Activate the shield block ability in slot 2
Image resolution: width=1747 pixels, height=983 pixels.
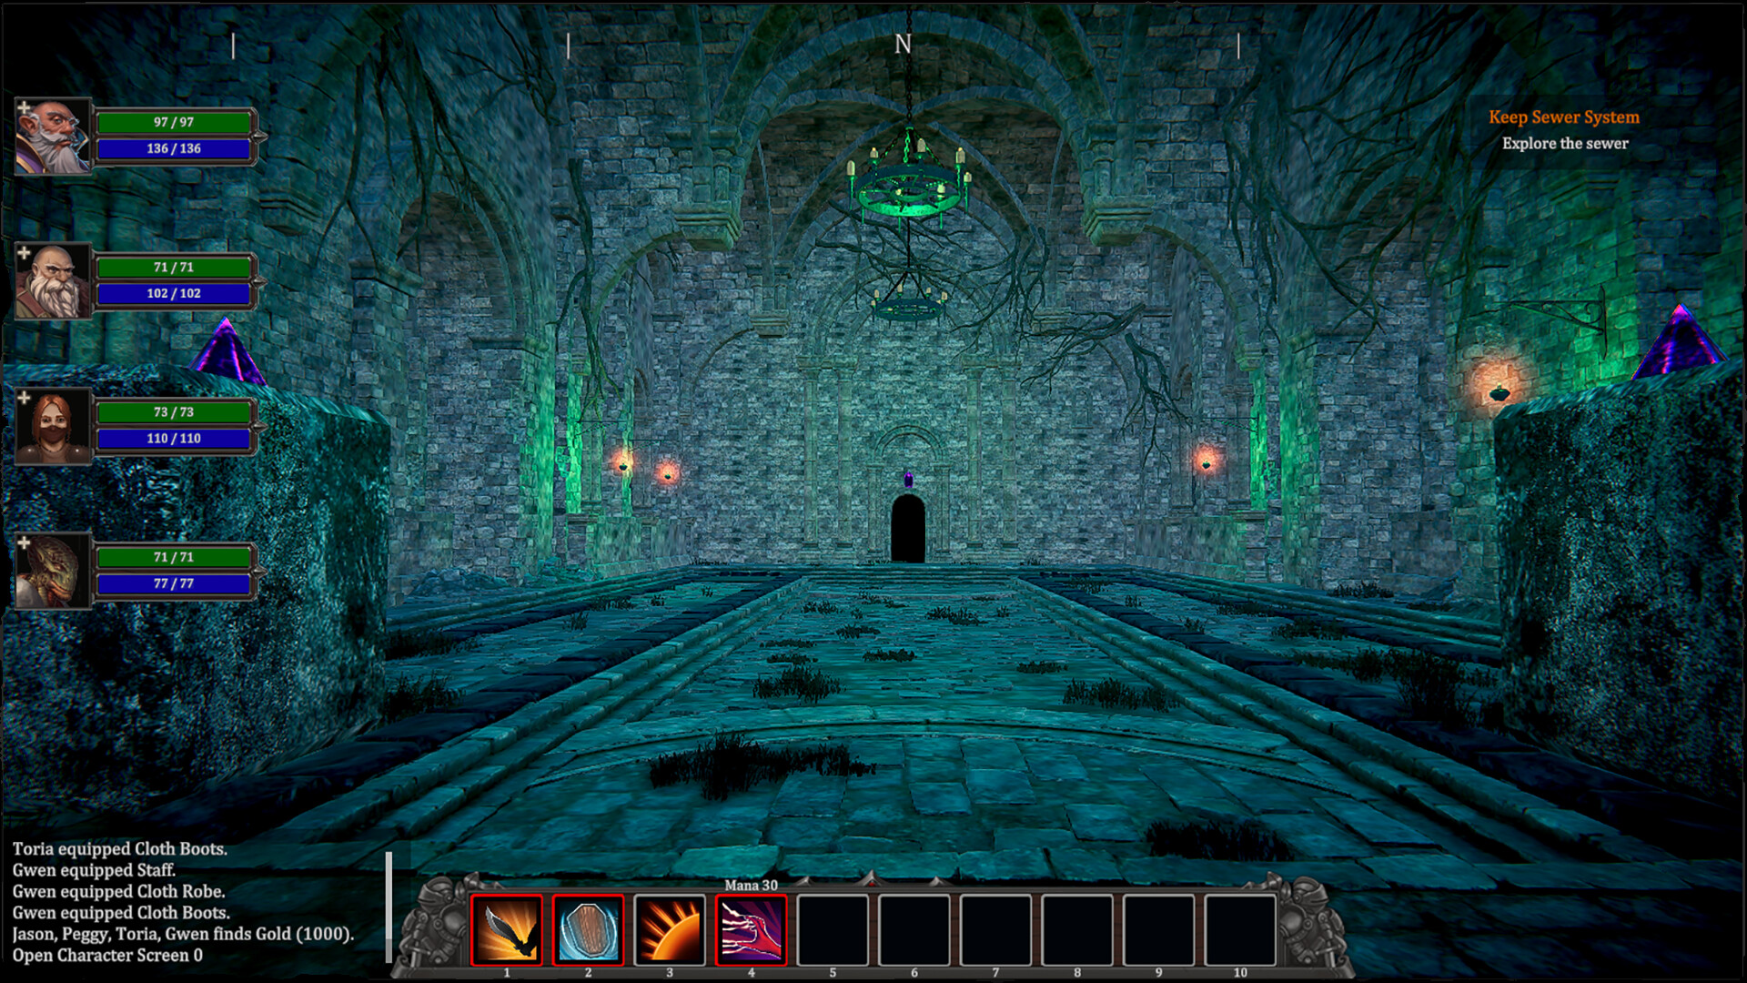click(x=589, y=927)
